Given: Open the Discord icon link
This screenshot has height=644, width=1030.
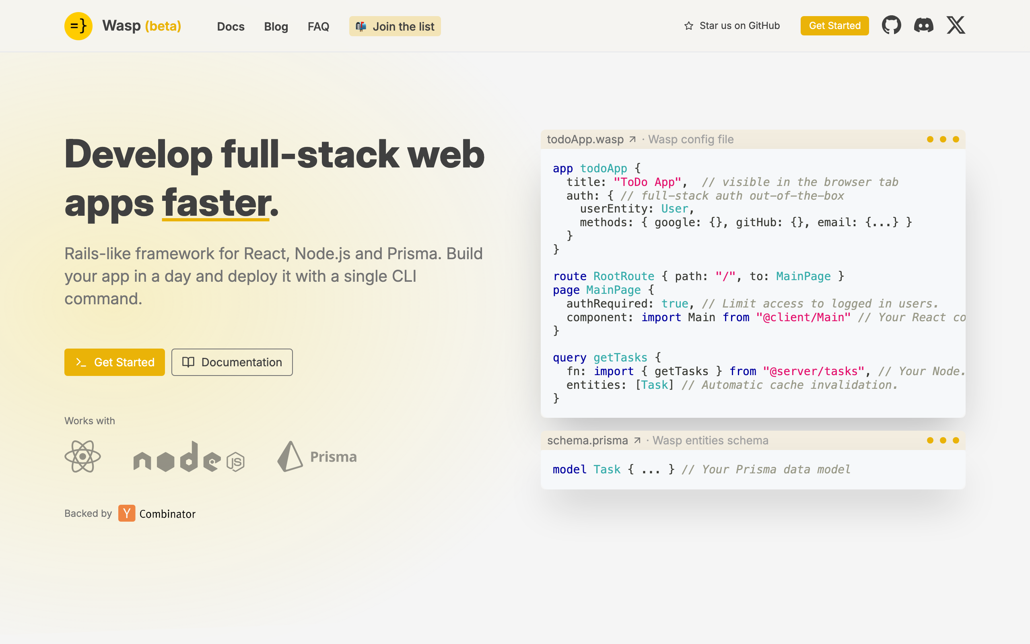Looking at the screenshot, I should pyautogui.click(x=924, y=25).
